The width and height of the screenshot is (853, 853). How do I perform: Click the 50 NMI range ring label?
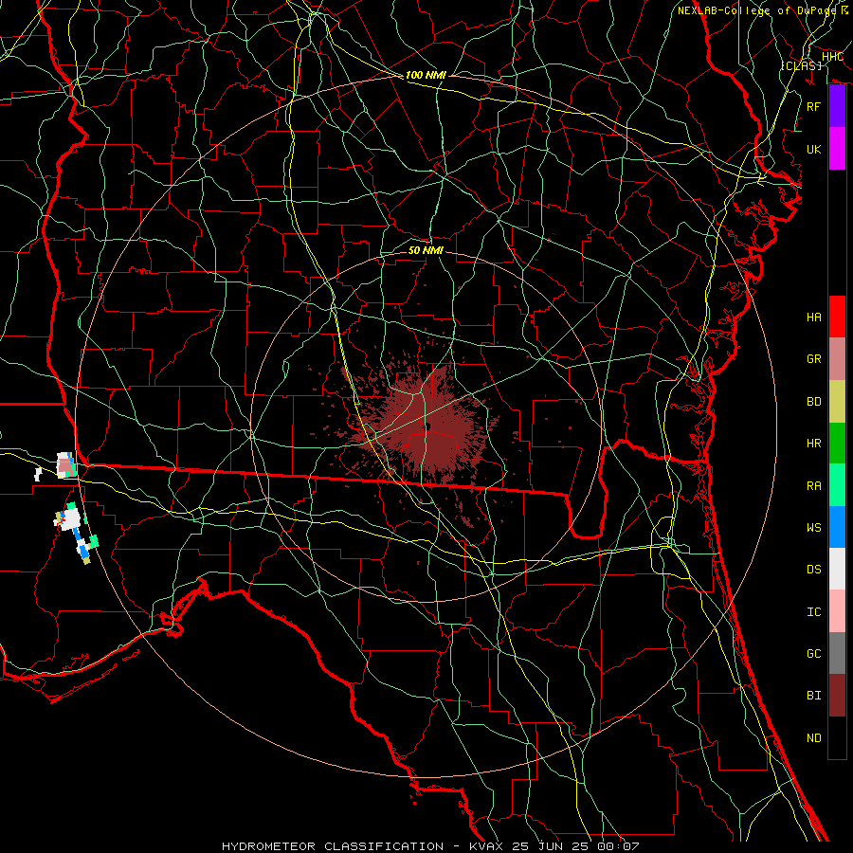click(x=426, y=250)
